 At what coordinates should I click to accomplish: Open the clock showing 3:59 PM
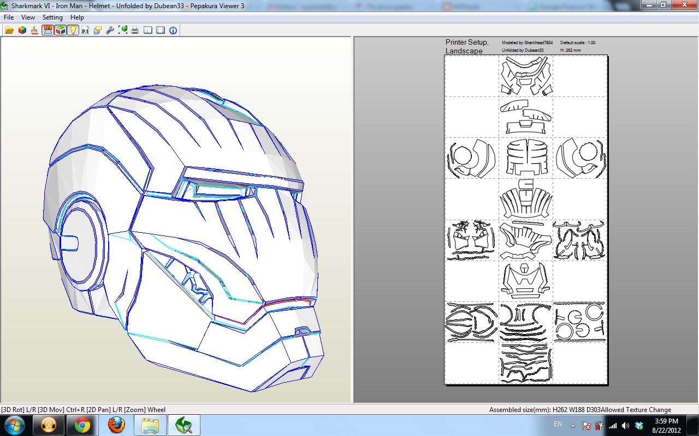(666, 425)
